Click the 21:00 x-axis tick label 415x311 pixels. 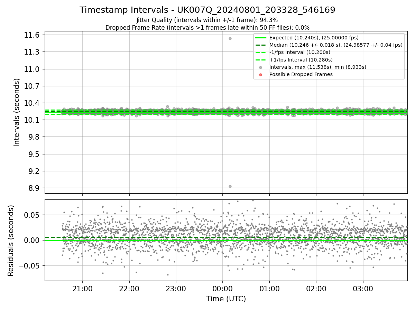pyautogui.click(x=82, y=288)
